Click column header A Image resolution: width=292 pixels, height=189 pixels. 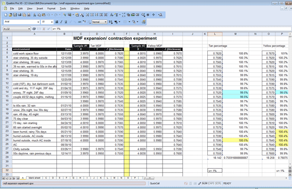point(35,34)
